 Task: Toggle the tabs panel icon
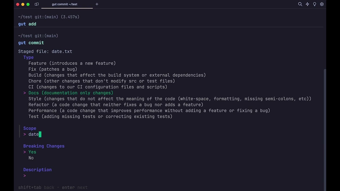pos(37,4)
